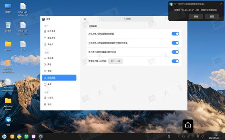Toggle allow remote control of your screen

tap(175, 43)
